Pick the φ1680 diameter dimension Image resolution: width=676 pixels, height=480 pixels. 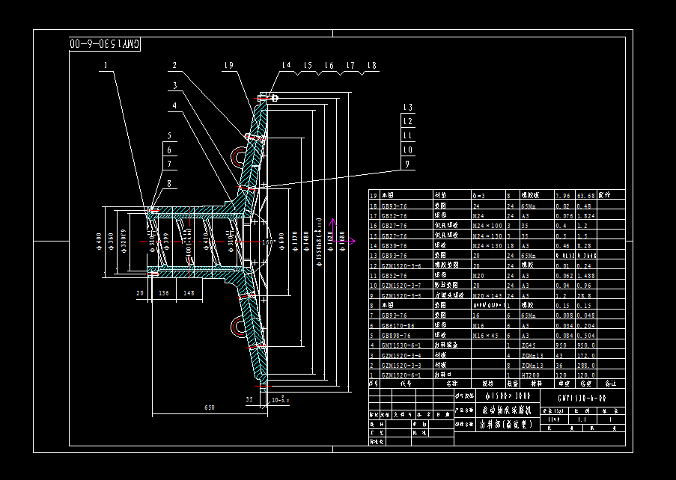(x=342, y=241)
